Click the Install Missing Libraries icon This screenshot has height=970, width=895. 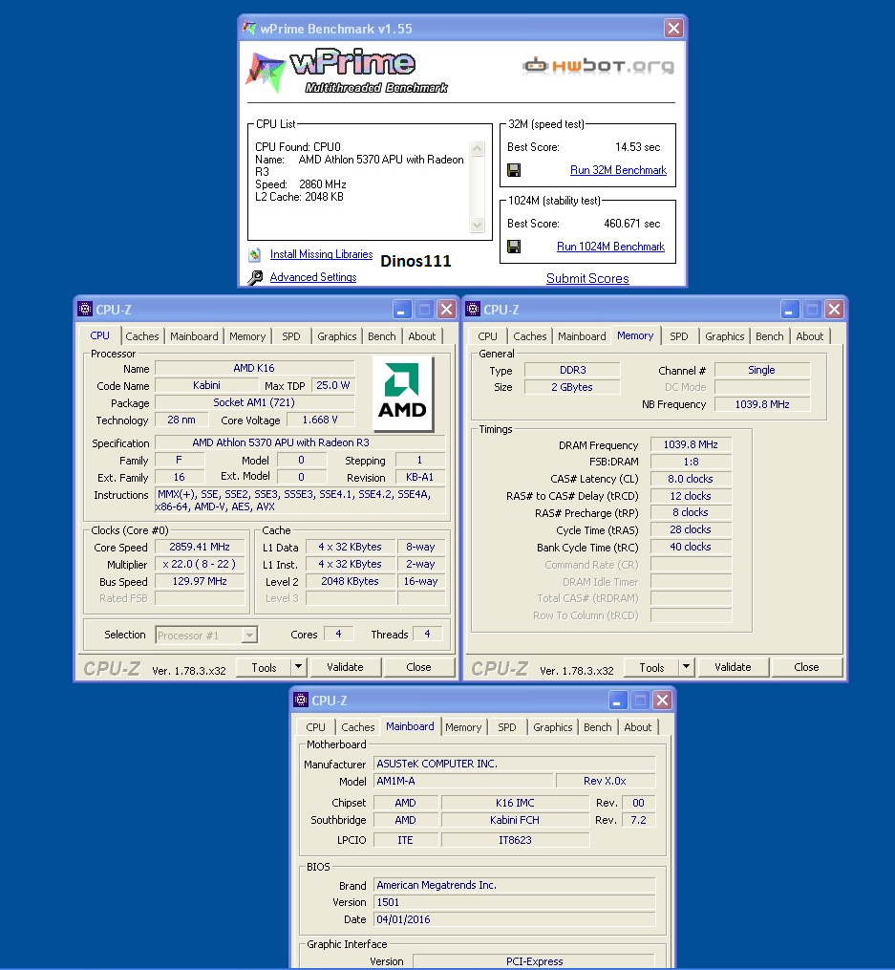(255, 254)
